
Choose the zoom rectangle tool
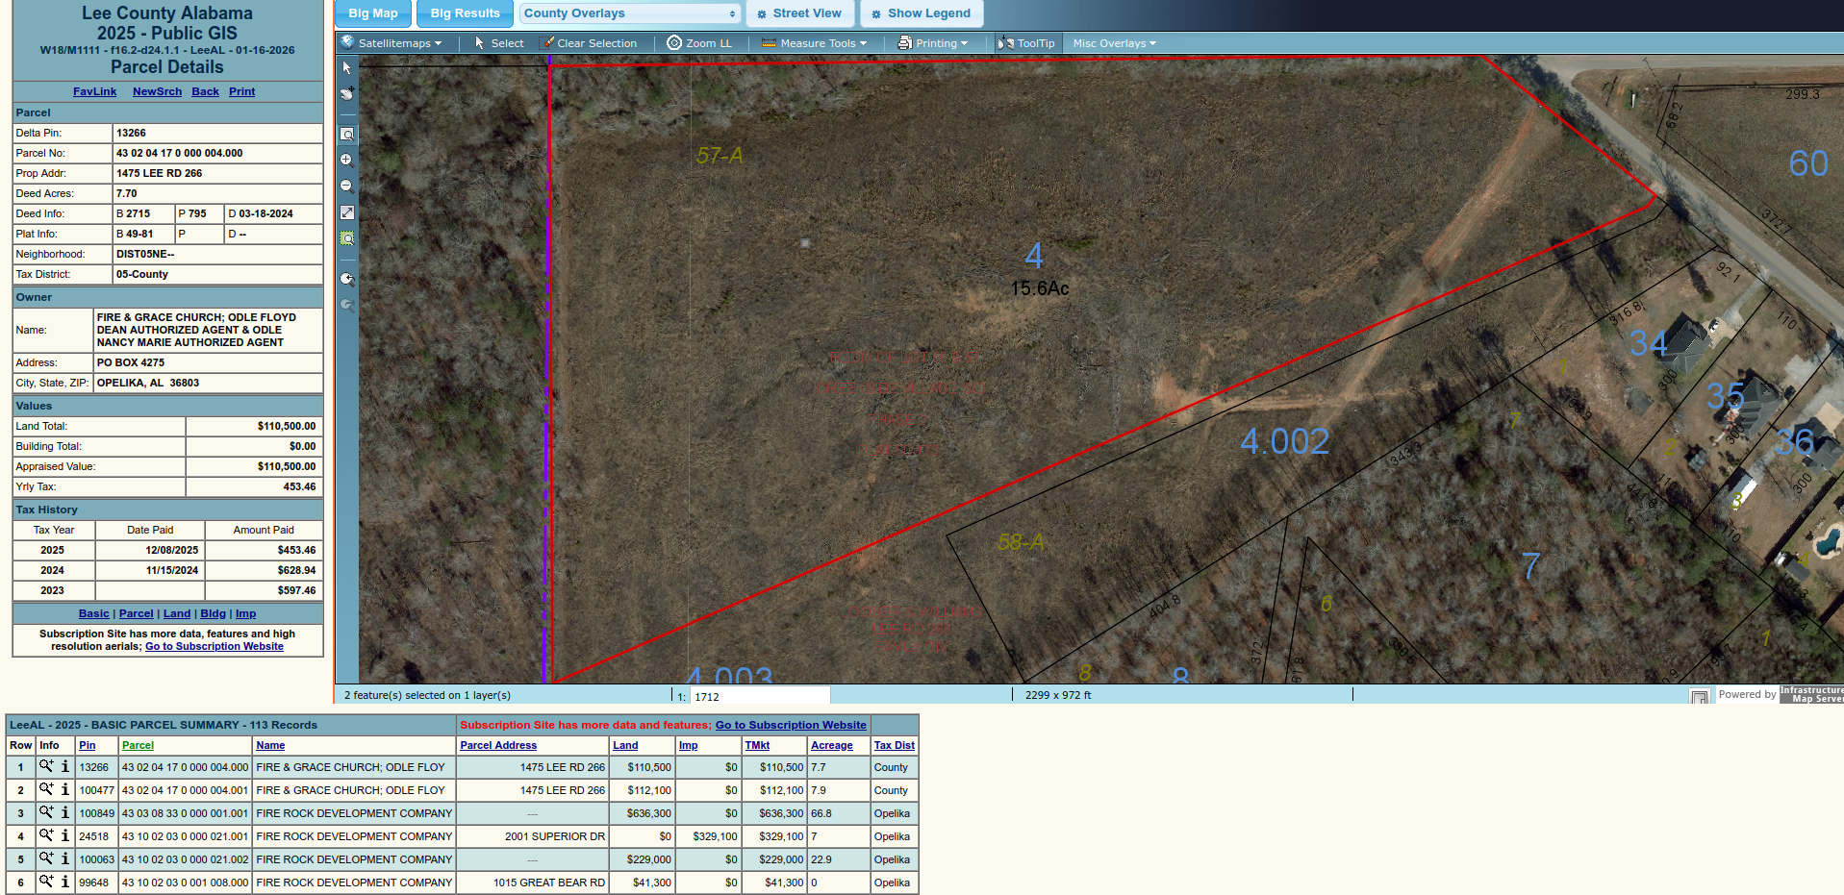coord(347,135)
